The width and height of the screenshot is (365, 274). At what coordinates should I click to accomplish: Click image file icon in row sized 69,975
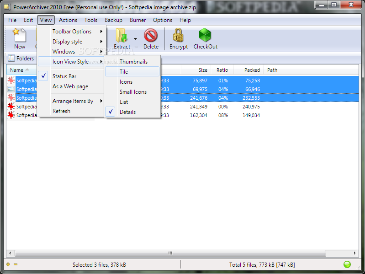[x=11, y=89]
